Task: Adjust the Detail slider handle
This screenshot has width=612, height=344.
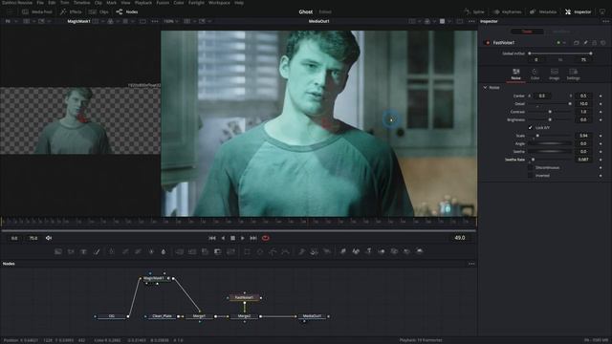Action: (570, 104)
